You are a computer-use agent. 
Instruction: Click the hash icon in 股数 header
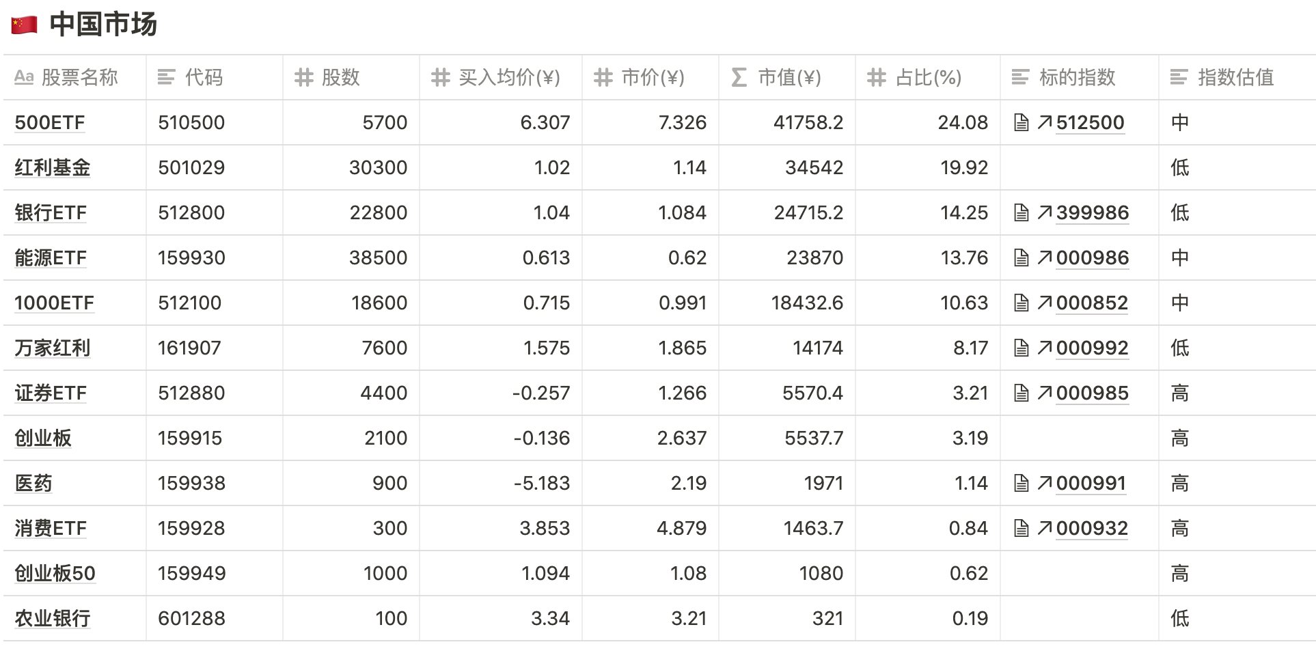pos(303,77)
